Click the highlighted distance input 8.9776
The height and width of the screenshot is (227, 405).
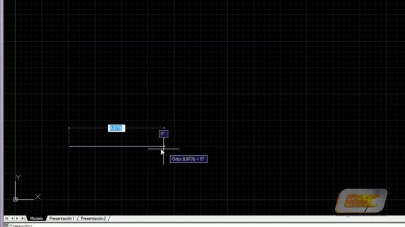pyautogui.click(x=116, y=128)
